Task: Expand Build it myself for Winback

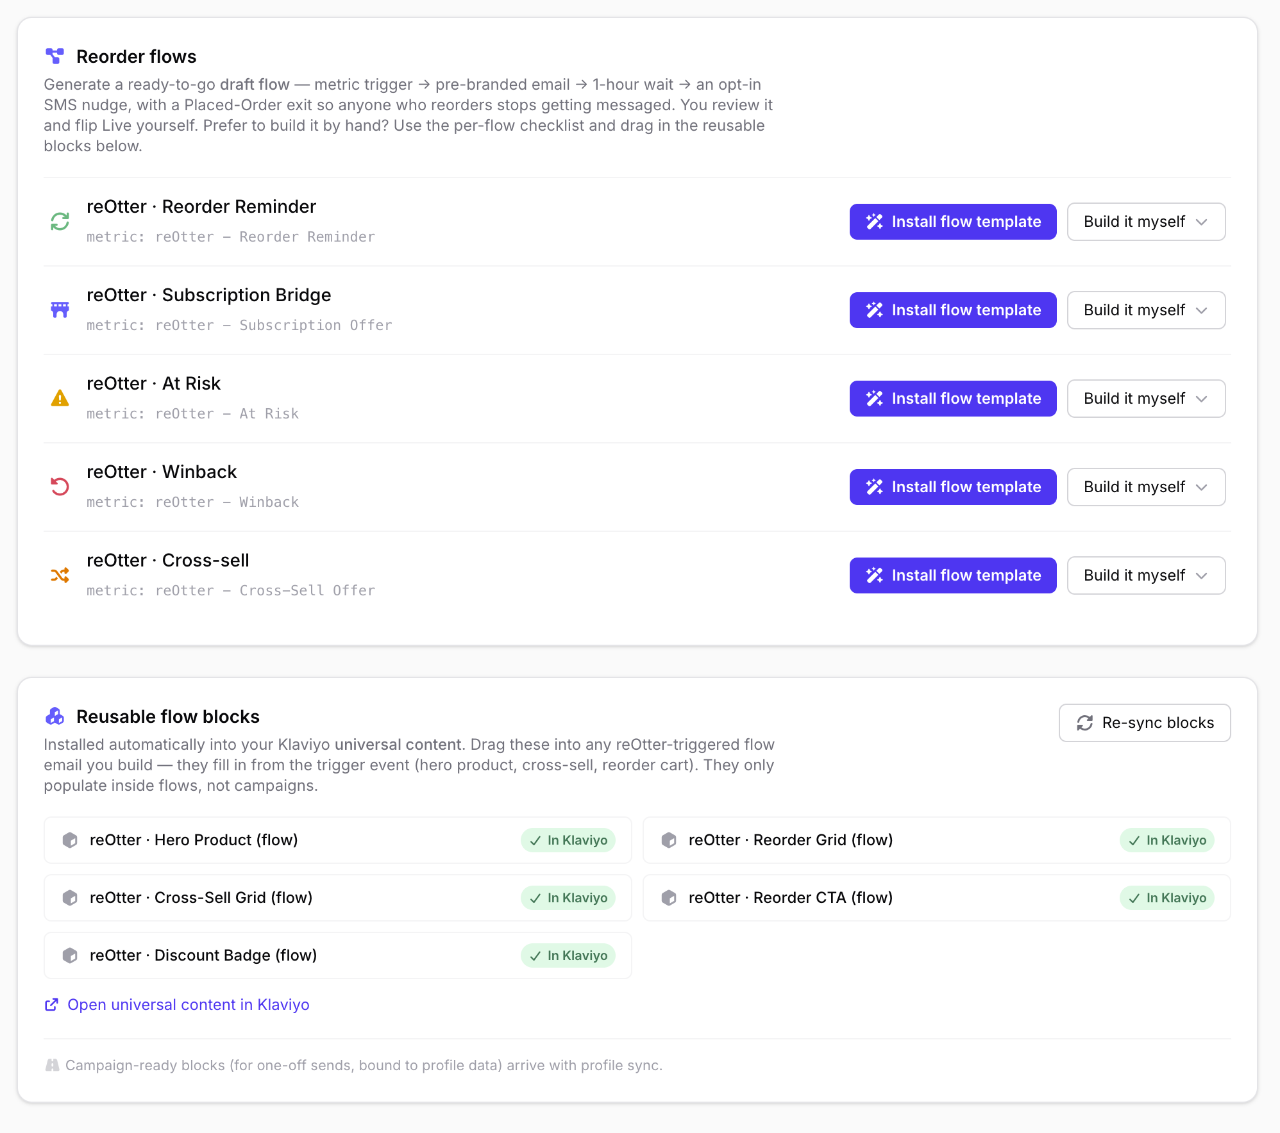Action: 1146,487
